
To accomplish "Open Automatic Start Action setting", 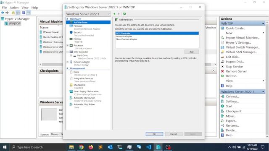I will (x=84, y=98).
